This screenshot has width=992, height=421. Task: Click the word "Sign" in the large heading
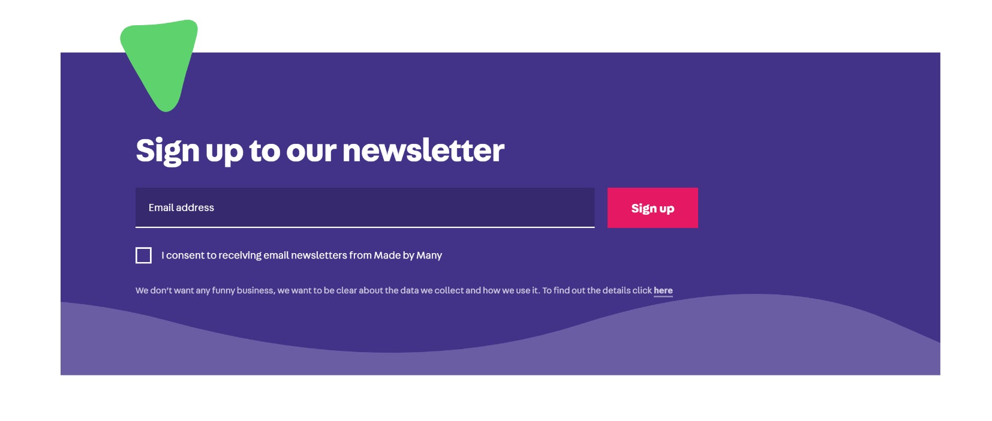pyautogui.click(x=167, y=151)
